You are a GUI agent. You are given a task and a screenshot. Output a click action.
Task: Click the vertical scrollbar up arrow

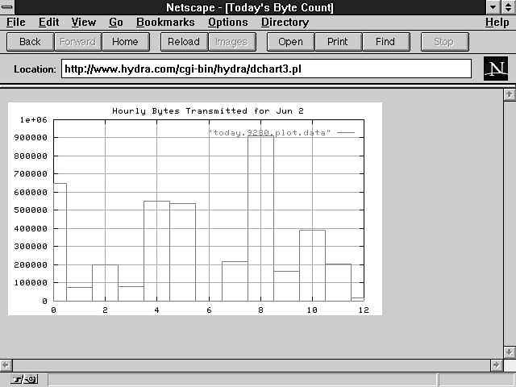(x=509, y=94)
